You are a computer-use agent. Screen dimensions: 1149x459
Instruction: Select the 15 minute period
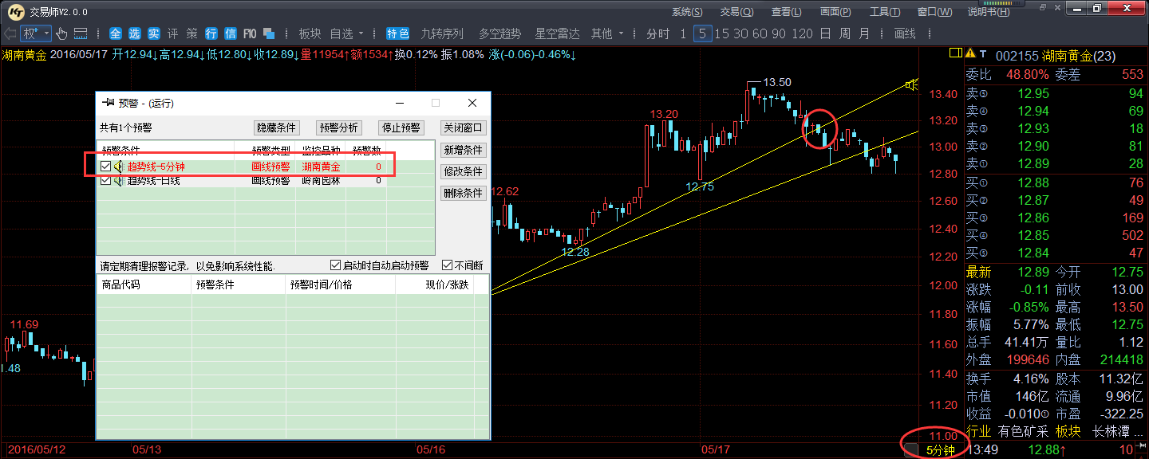[722, 33]
